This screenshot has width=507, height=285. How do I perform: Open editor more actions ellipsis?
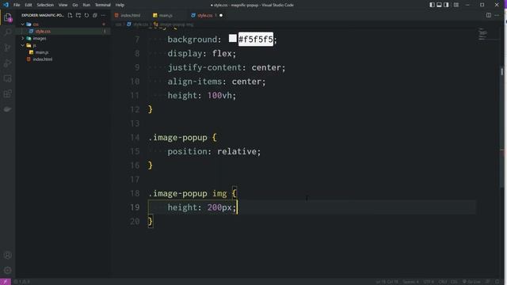pos(497,15)
